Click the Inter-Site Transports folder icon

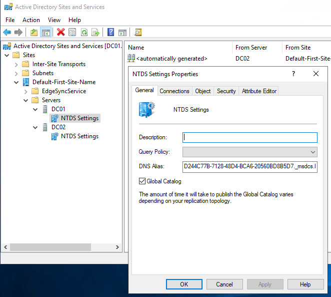(25, 64)
